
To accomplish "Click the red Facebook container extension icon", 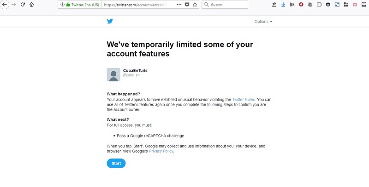I will click(301, 5).
